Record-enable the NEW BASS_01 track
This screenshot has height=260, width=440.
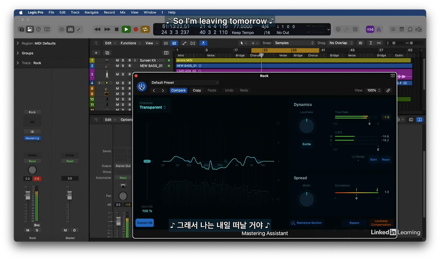click(130, 66)
